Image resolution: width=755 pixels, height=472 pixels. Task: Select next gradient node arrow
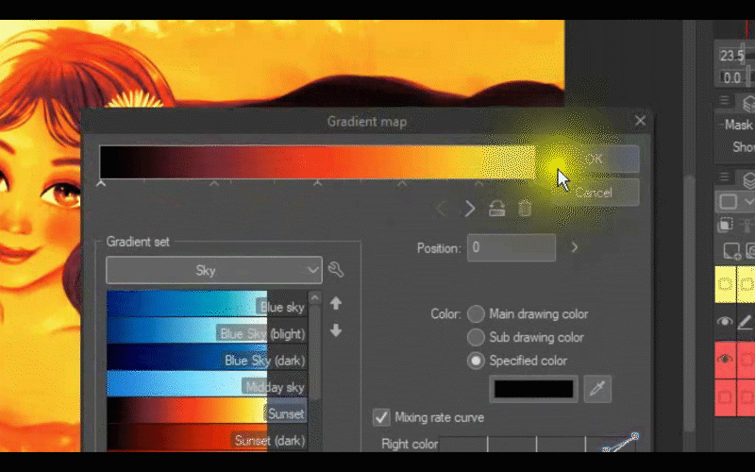coord(470,209)
